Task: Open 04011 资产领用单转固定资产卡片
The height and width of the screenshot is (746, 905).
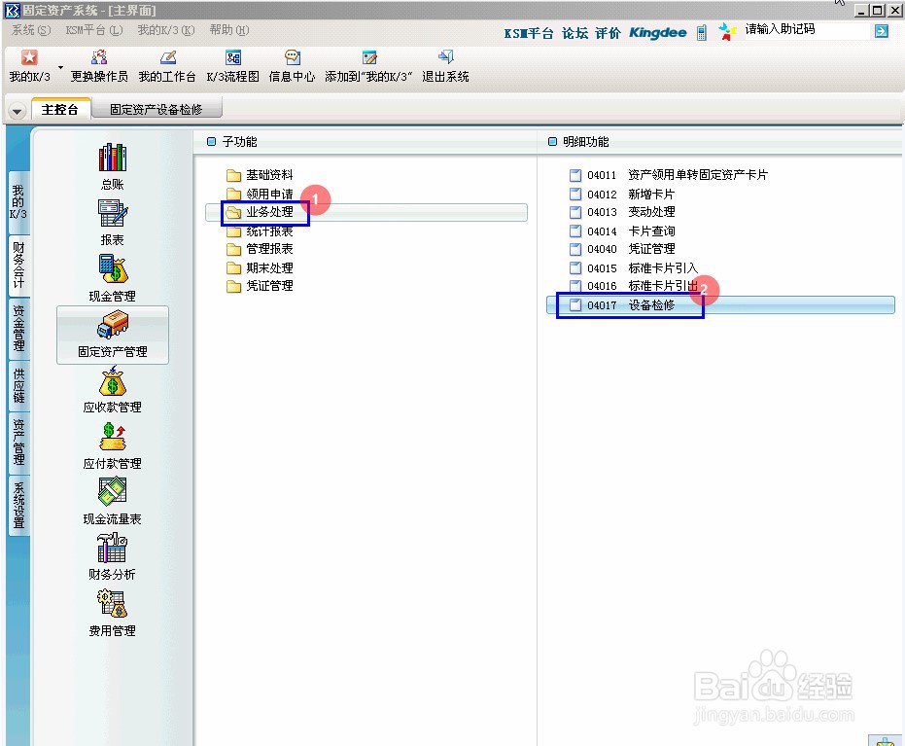Action: (x=669, y=175)
